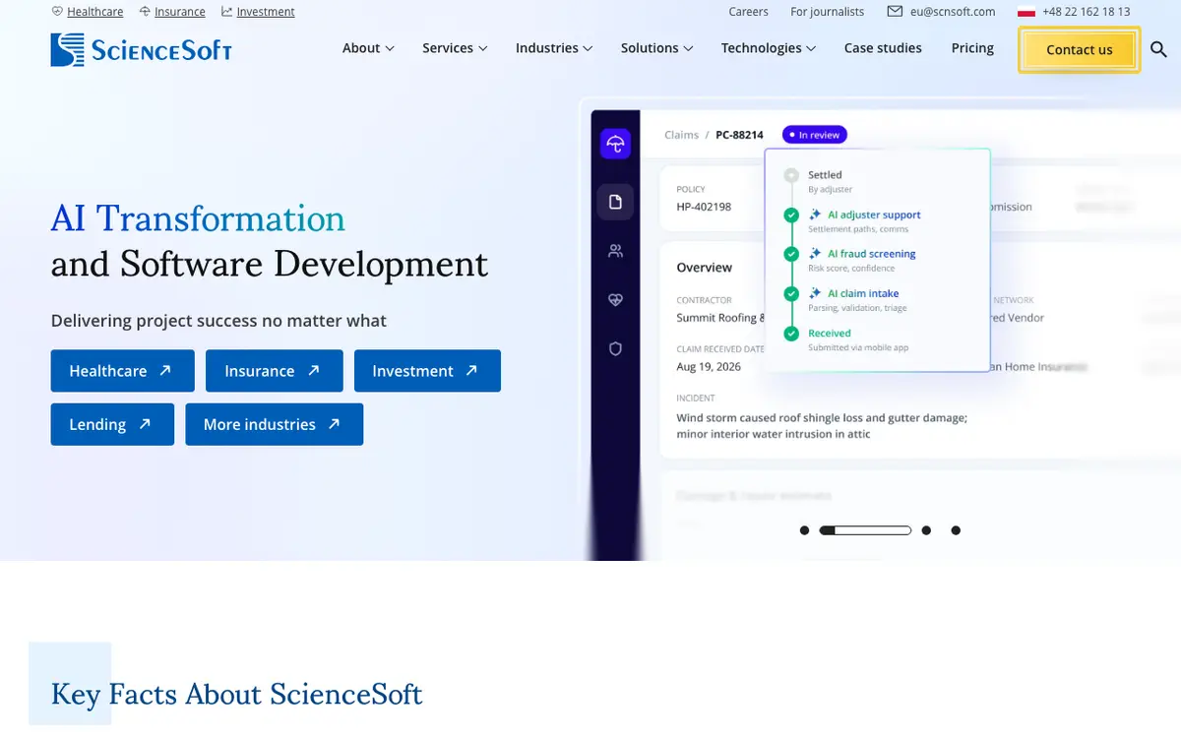Viewport: 1181px width, 738px height.
Task: Click the hero Insurance button
Action: click(275, 371)
